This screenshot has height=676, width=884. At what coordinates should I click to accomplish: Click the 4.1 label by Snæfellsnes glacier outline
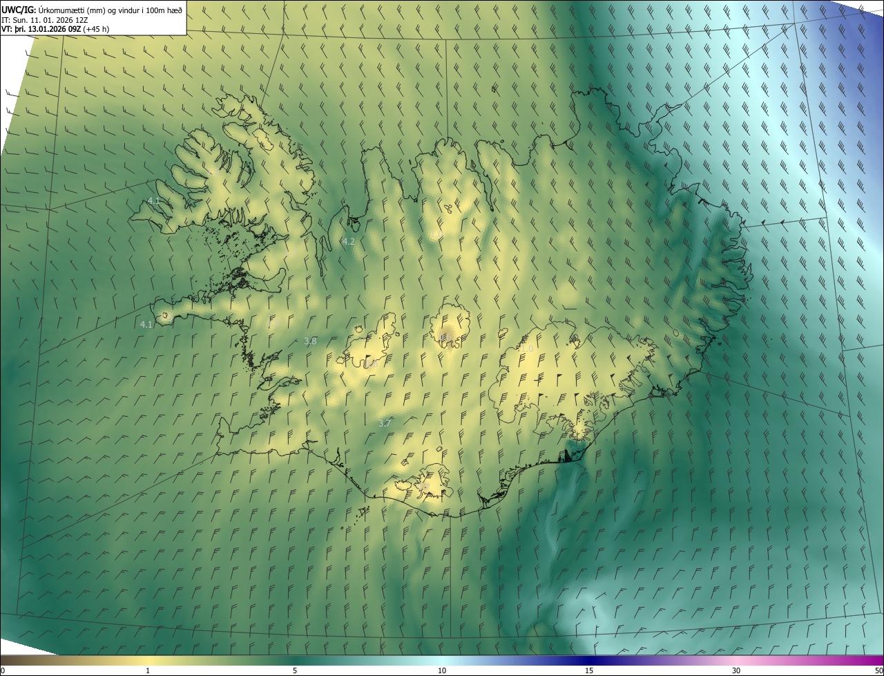(146, 324)
